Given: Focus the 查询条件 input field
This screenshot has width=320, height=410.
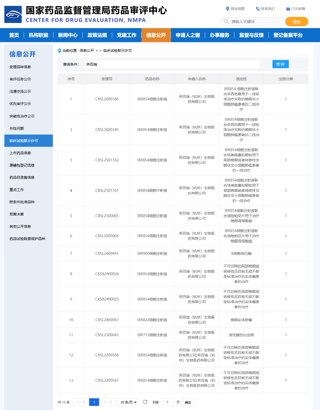Looking at the screenshot, I should click(172, 64).
